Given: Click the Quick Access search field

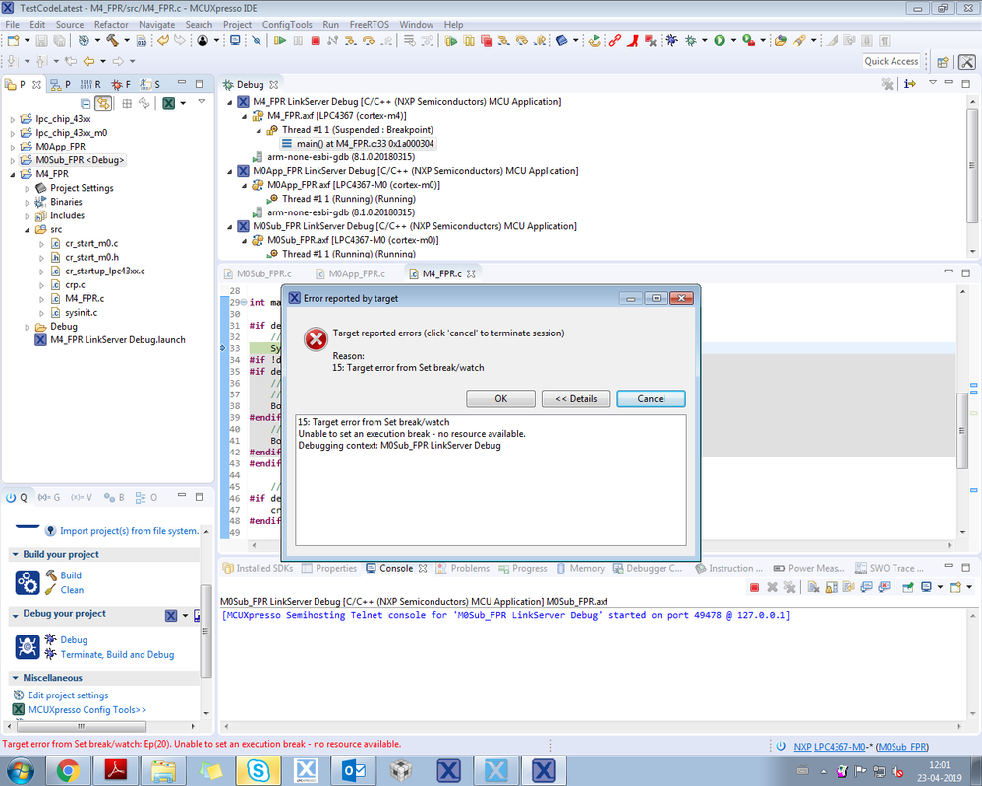Looking at the screenshot, I should (892, 61).
